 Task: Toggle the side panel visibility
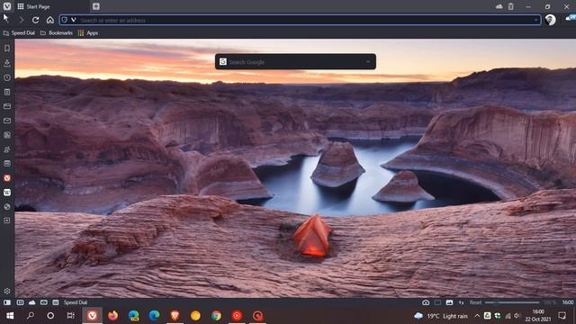(7, 302)
